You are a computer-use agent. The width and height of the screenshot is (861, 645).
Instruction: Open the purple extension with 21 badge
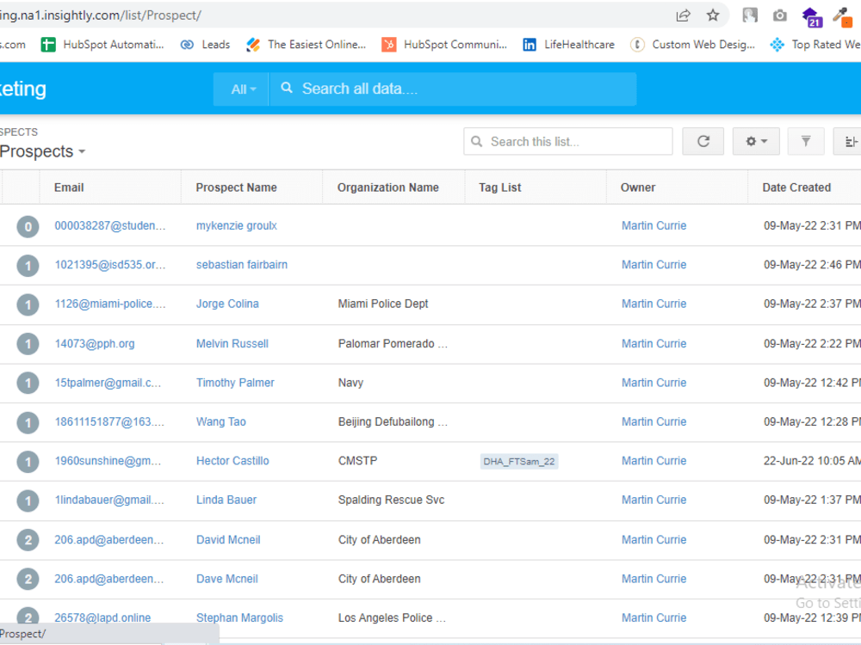point(812,16)
